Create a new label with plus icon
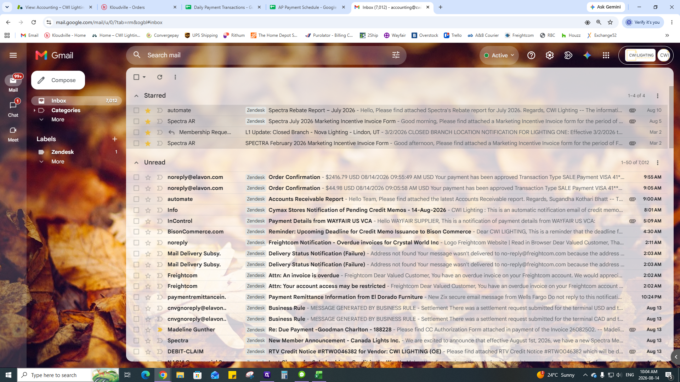Screen dimensions: 680x382 (115, 139)
